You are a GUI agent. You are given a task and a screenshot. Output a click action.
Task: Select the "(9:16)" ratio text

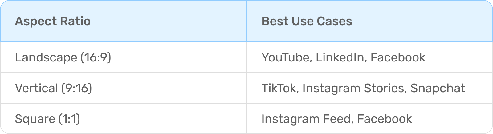coord(76,88)
